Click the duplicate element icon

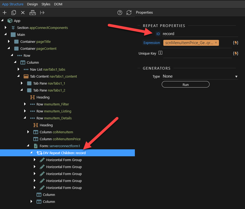coord(14,13)
